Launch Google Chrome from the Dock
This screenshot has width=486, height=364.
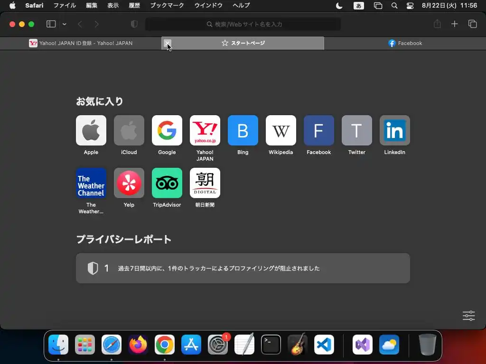click(165, 345)
